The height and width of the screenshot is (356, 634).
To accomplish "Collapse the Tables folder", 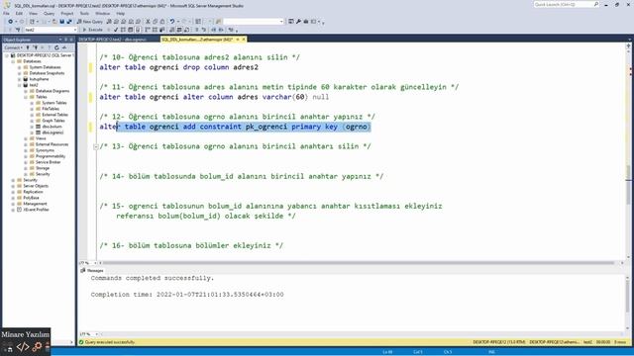I will pos(26,97).
